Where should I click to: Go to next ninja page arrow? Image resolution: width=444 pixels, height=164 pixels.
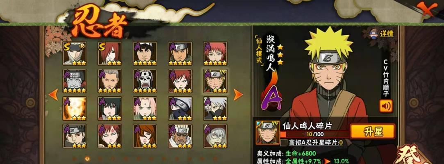pyautogui.click(x=238, y=95)
